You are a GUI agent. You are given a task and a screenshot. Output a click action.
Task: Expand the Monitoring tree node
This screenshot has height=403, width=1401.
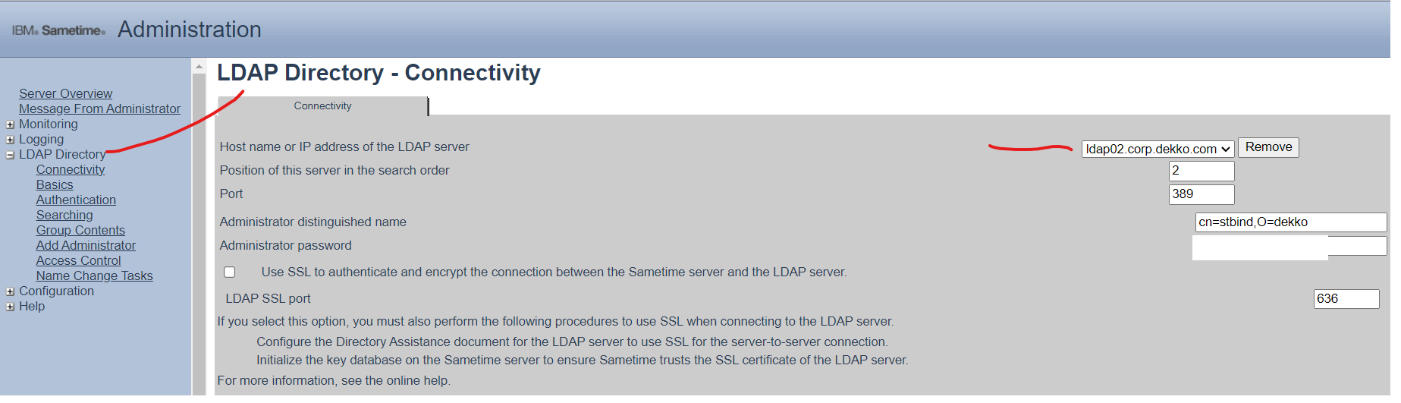[x=10, y=124]
